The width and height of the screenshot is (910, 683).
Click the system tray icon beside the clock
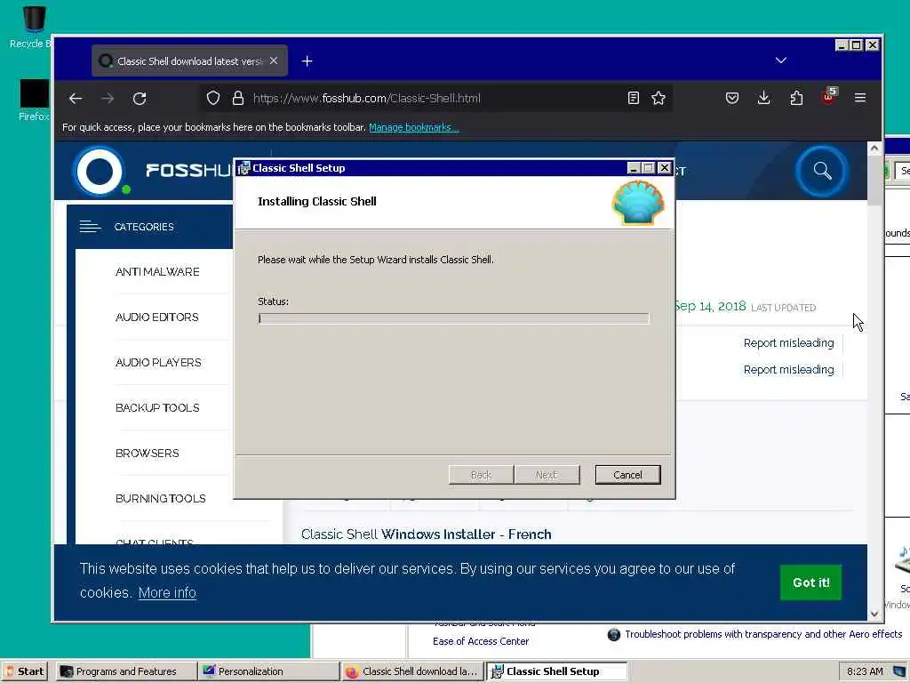(899, 671)
